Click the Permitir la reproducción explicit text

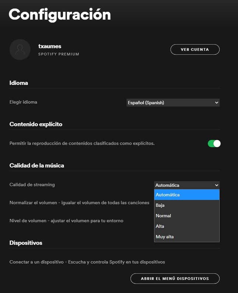pyautogui.click(x=82, y=143)
